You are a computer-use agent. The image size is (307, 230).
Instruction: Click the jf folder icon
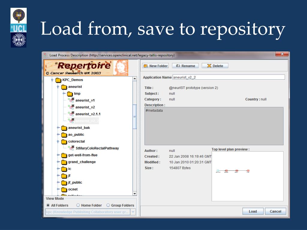pos(64,176)
